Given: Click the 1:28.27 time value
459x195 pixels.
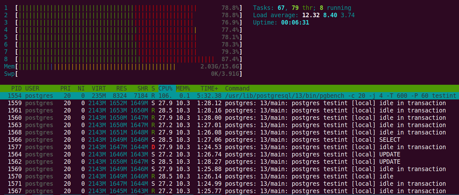Looking at the screenshot, I should tap(209, 162).
